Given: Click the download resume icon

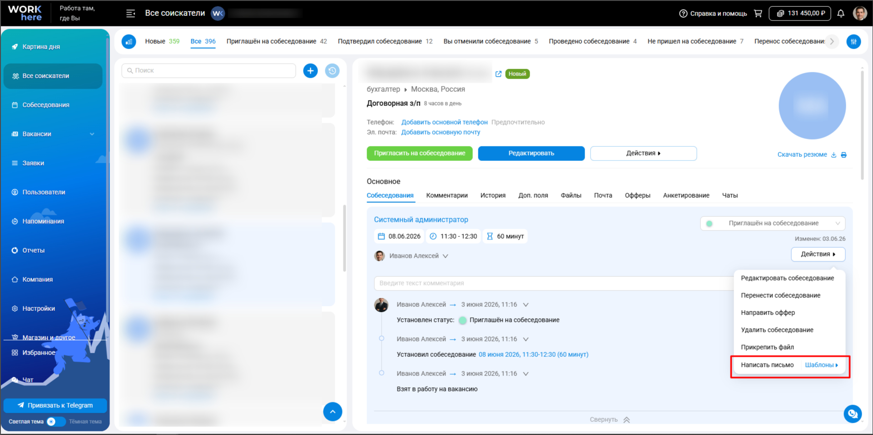Looking at the screenshot, I should [x=833, y=155].
